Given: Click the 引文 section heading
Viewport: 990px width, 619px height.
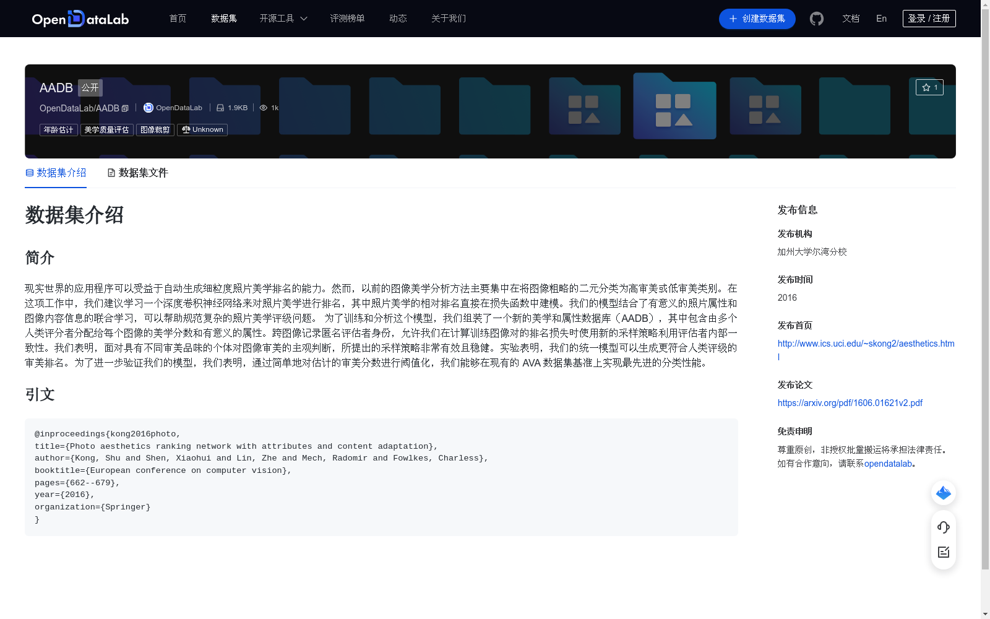Looking at the screenshot, I should tap(40, 394).
